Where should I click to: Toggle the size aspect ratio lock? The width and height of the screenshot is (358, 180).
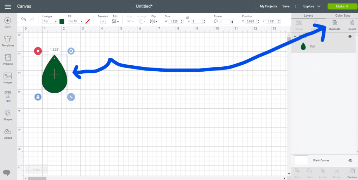(x=188, y=17)
